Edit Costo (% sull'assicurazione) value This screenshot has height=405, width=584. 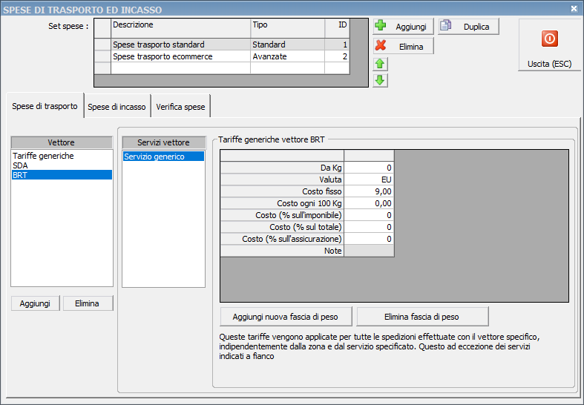[369, 239]
